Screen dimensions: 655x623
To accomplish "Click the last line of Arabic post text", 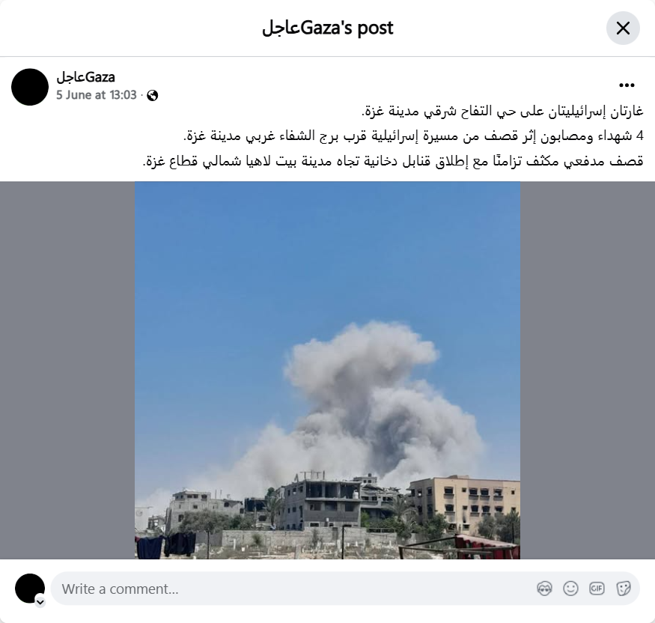I will click(x=393, y=161).
